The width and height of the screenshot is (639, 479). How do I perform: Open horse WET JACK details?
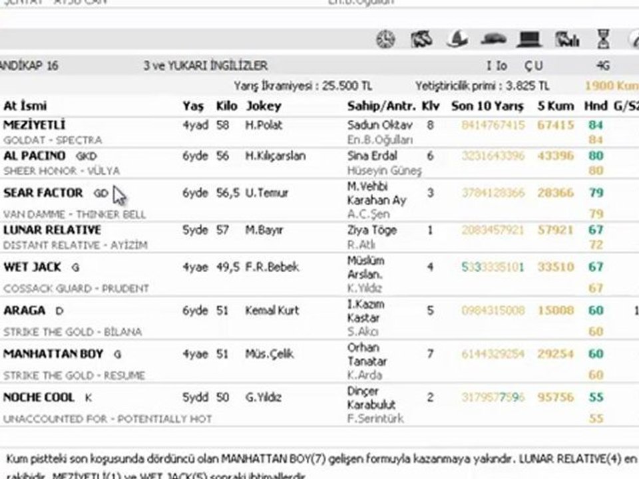[x=32, y=267]
